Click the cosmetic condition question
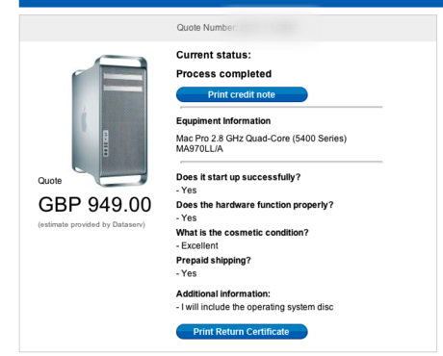The image size is (443, 356). [x=242, y=233]
